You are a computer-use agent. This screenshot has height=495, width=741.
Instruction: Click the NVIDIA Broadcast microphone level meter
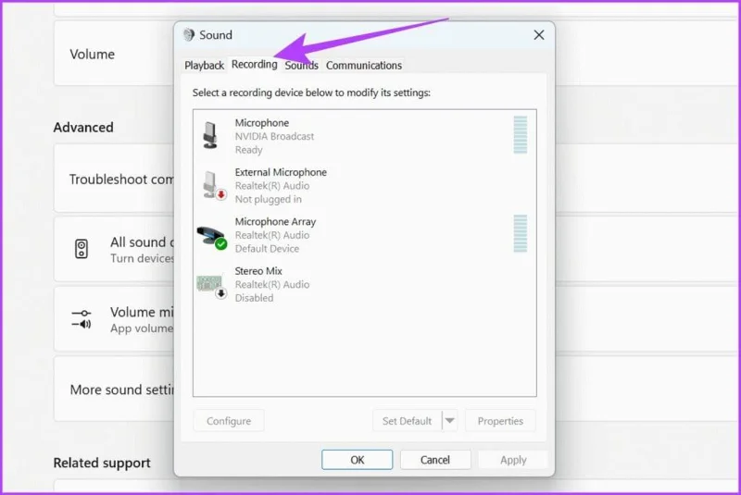coord(521,135)
